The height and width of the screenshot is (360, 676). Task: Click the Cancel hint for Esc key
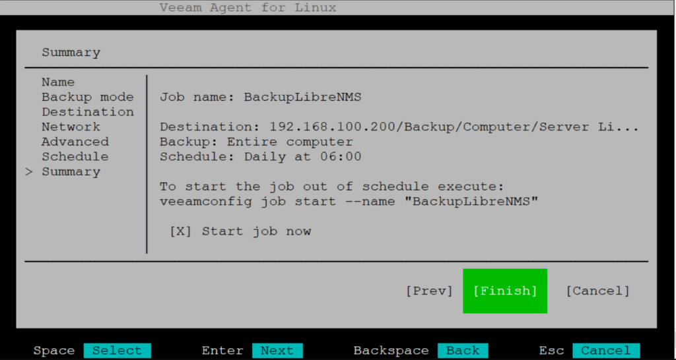point(606,351)
